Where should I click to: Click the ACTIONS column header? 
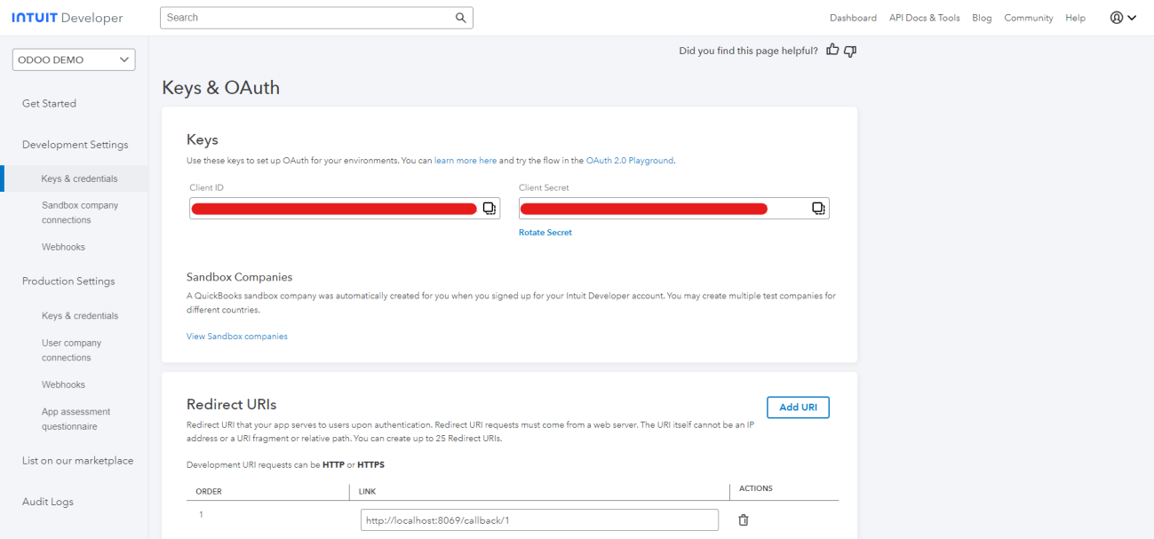coord(756,488)
